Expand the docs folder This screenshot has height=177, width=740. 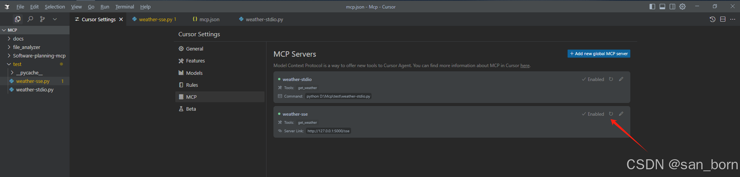point(35,39)
